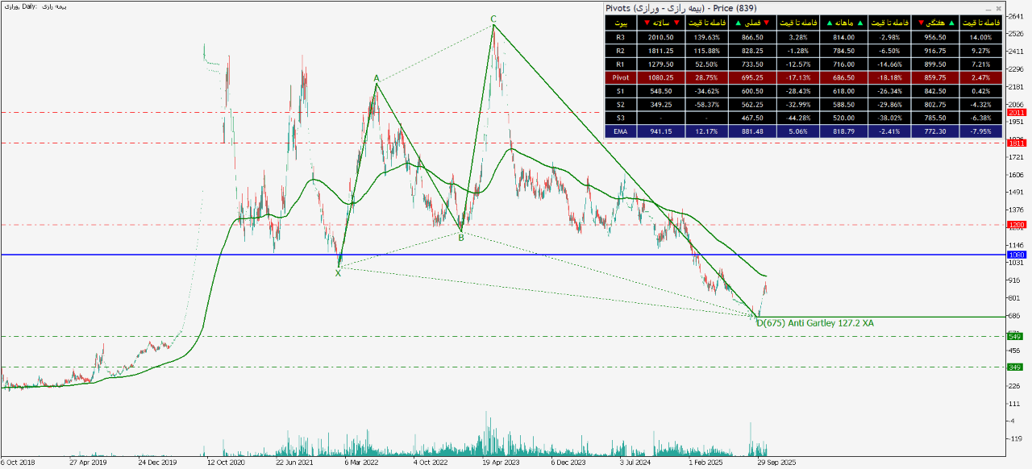The image size is (1032, 469).
Task: Click the 29 Sep 2025 date label
Action: point(776,463)
